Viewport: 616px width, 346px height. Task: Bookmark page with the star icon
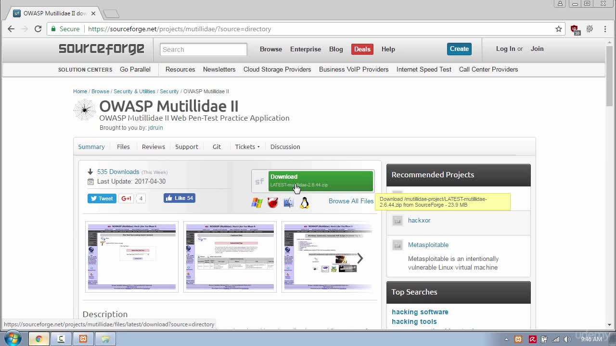559,29
